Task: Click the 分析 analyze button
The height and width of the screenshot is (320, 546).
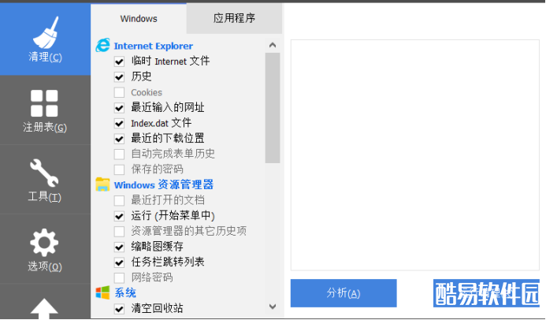Action: pyautogui.click(x=344, y=293)
